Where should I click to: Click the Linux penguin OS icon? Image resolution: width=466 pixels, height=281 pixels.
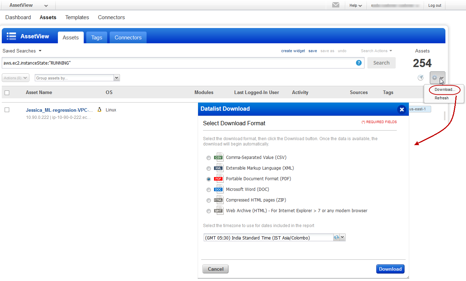tap(99, 110)
